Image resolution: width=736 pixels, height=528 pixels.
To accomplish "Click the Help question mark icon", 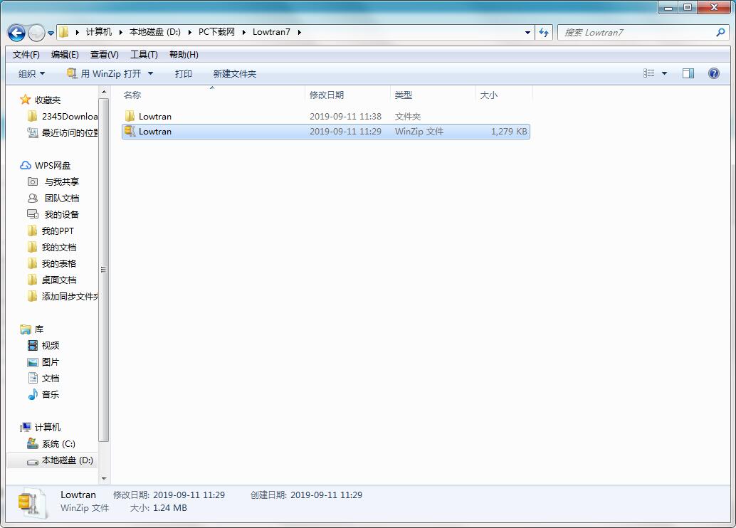I will pyautogui.click(x=713, y=73).
